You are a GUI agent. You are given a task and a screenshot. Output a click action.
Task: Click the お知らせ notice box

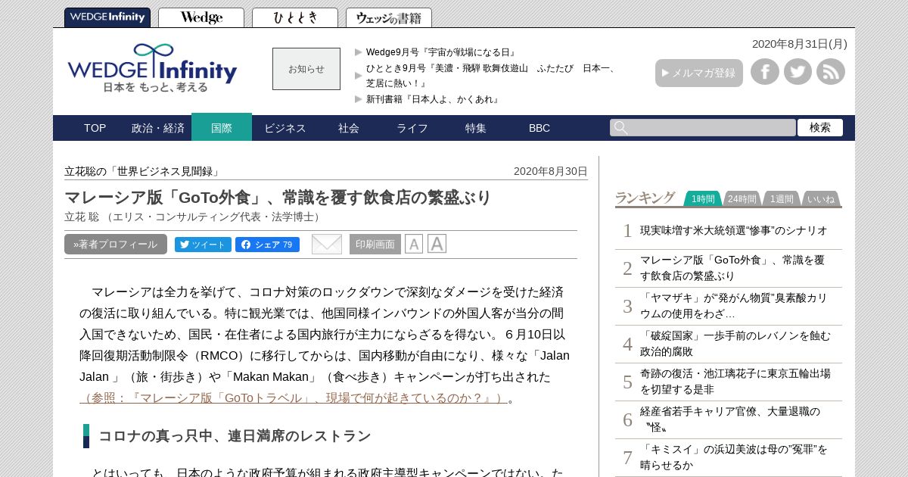(x=306, y=69)
